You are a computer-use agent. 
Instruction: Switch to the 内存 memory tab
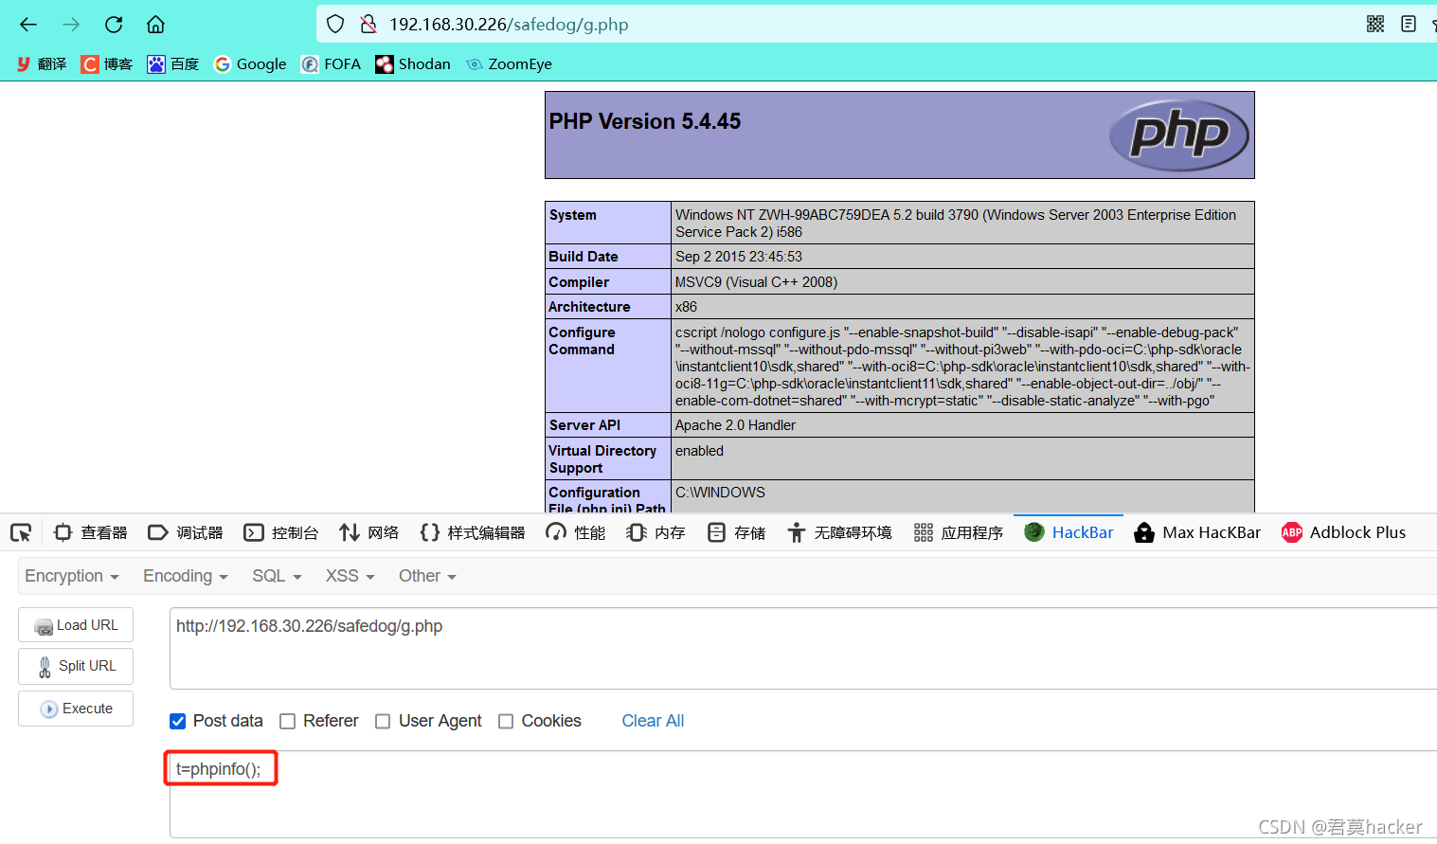656,533
